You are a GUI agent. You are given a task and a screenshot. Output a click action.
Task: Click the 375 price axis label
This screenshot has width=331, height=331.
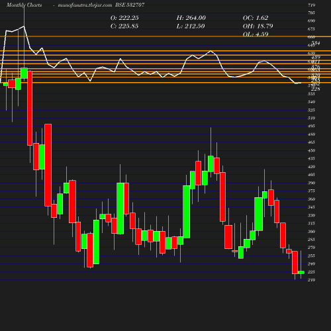(x=311, y=191)
